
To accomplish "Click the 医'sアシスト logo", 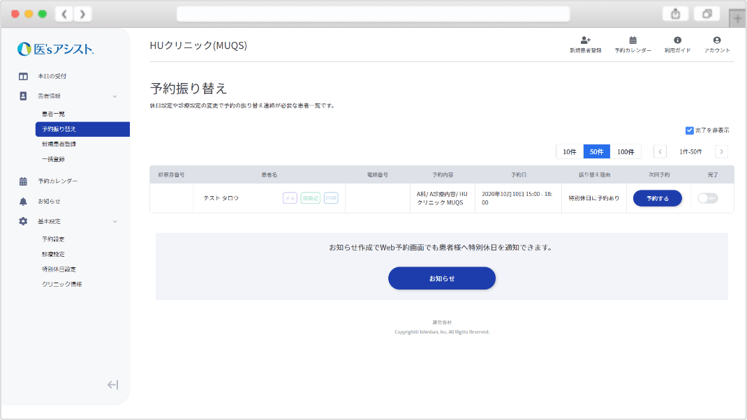I will pos(56,49).
